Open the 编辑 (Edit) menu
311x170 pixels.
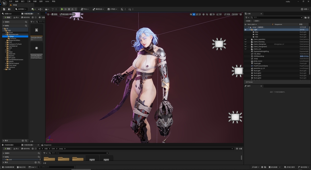coord(17,1)
